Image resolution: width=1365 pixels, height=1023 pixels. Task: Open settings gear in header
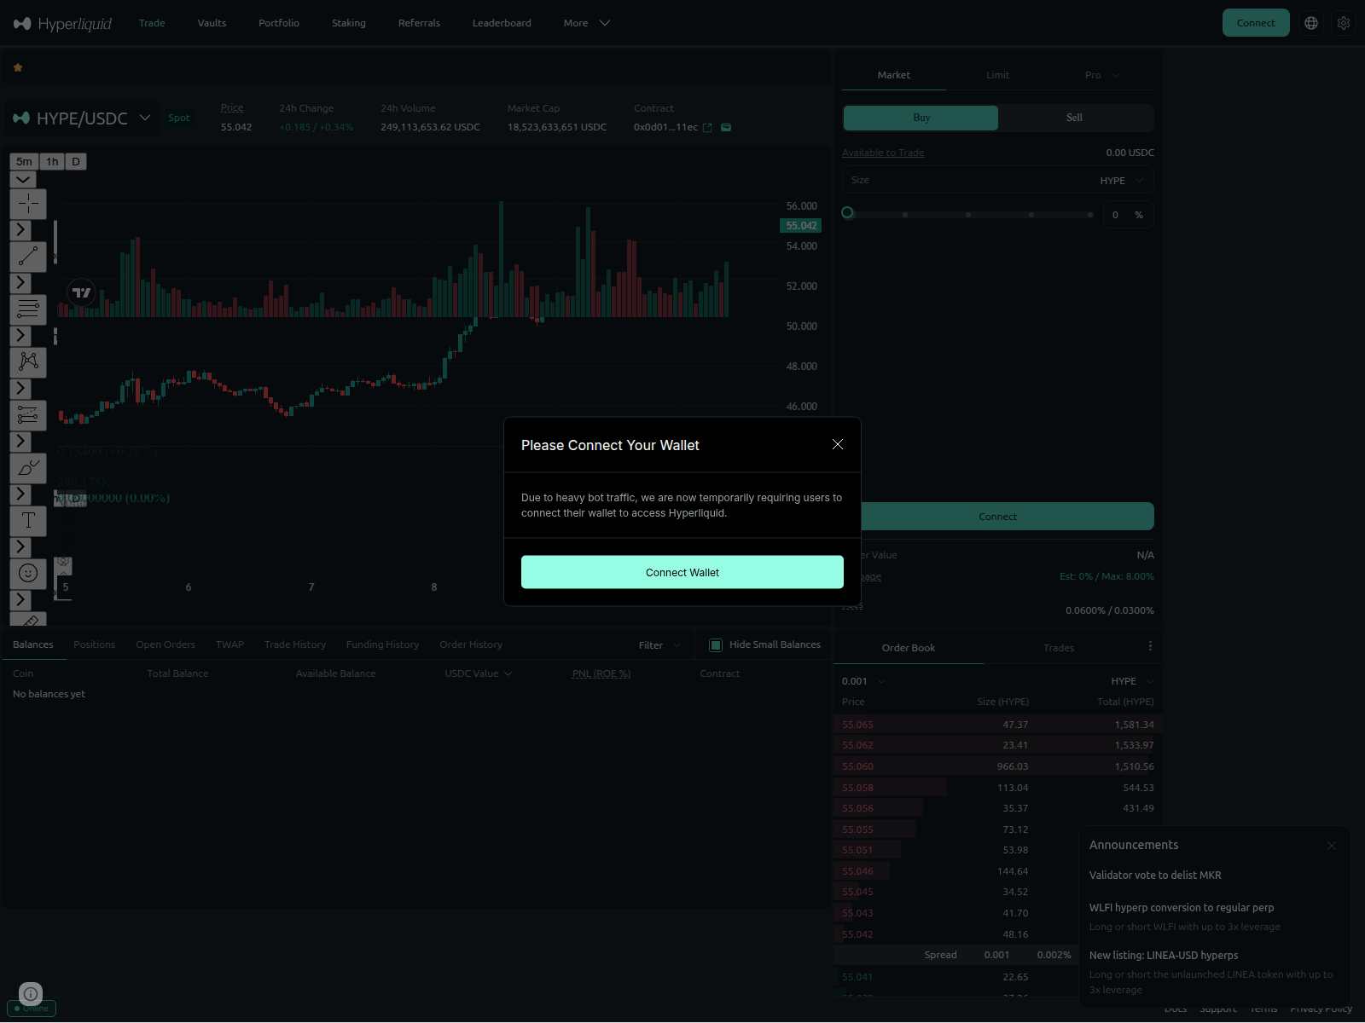pyautogui.click(x=1344, y=23)
